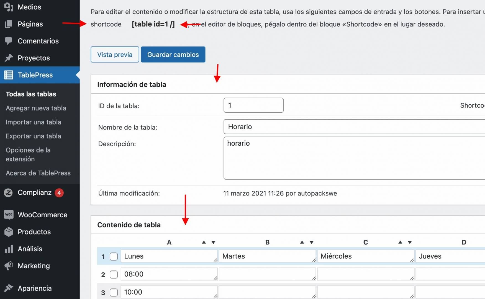
Task: Sort column B ascending arrow
Action: coord(302,242)
